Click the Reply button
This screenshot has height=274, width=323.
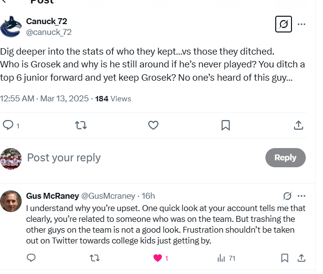(285, 157)
